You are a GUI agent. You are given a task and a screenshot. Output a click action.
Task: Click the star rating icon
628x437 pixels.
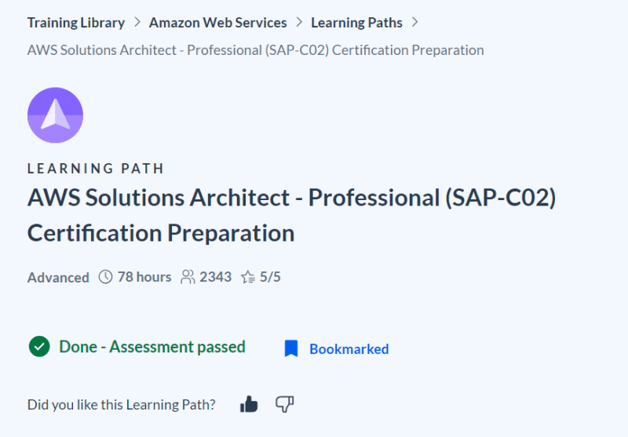point(248,277)
